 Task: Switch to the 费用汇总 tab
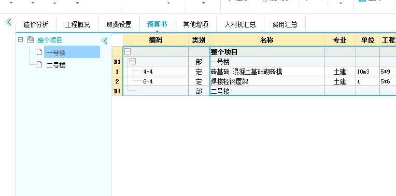coord(285,24)
